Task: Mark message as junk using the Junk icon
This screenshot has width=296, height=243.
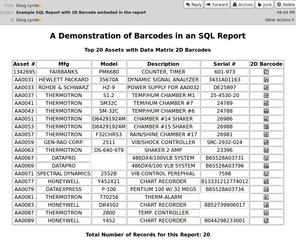Action: [x=260, y=4]
